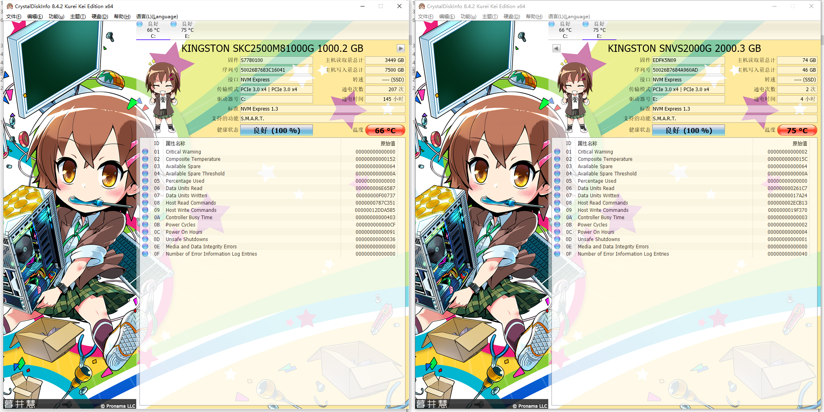Click Data Units Written status circle, SKC2500M8 window
Screen dimensions: 824x412
point(145,196)
